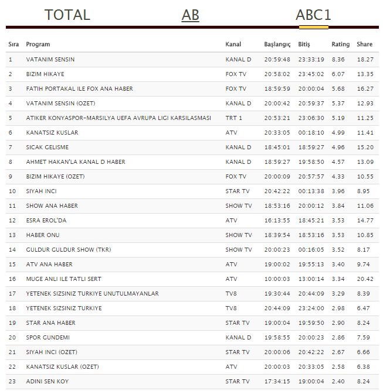Sort table by Sira column header
Image resolution: width=383 pixels, height=391 pixels.
click(13, 44)
